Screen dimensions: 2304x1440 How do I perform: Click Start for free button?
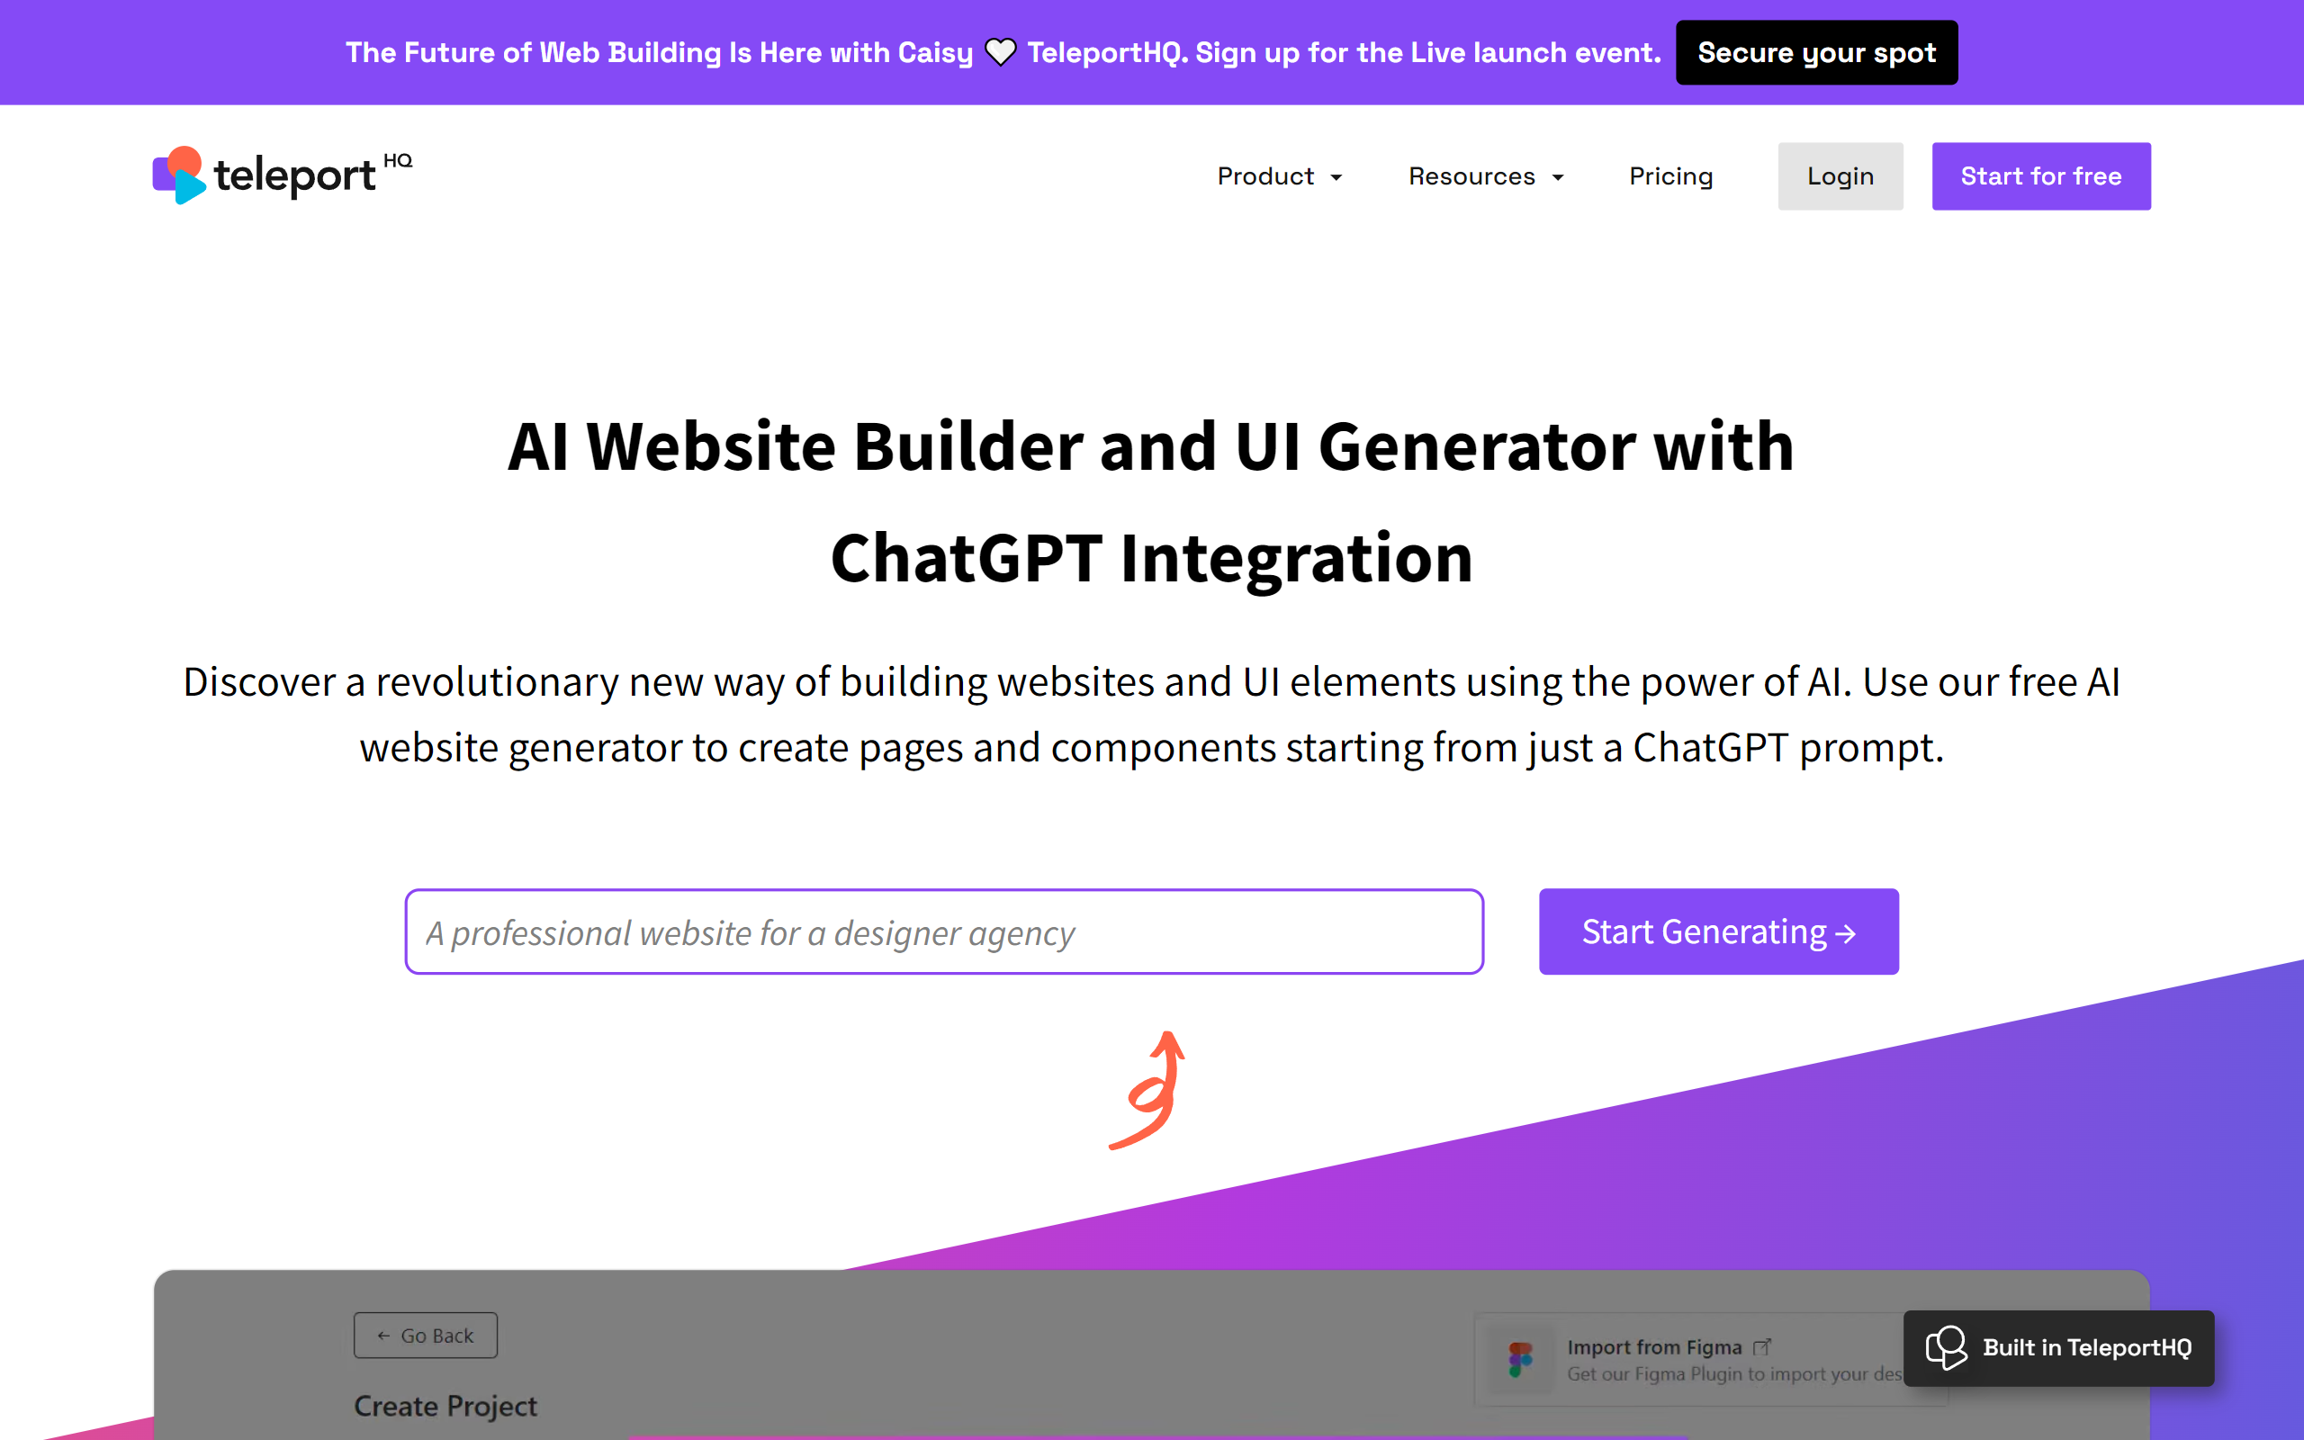(x=2038, y=175)
